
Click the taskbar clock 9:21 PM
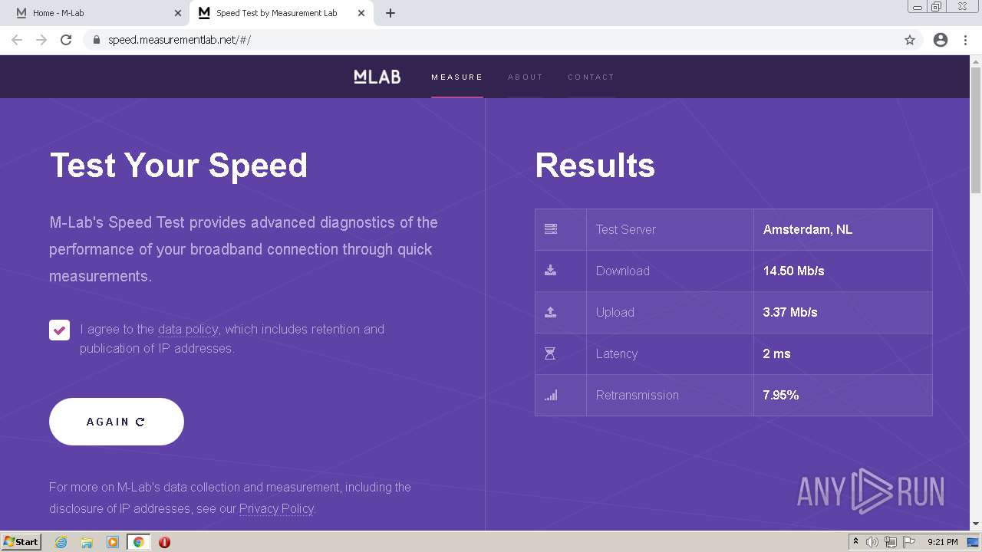942,542
